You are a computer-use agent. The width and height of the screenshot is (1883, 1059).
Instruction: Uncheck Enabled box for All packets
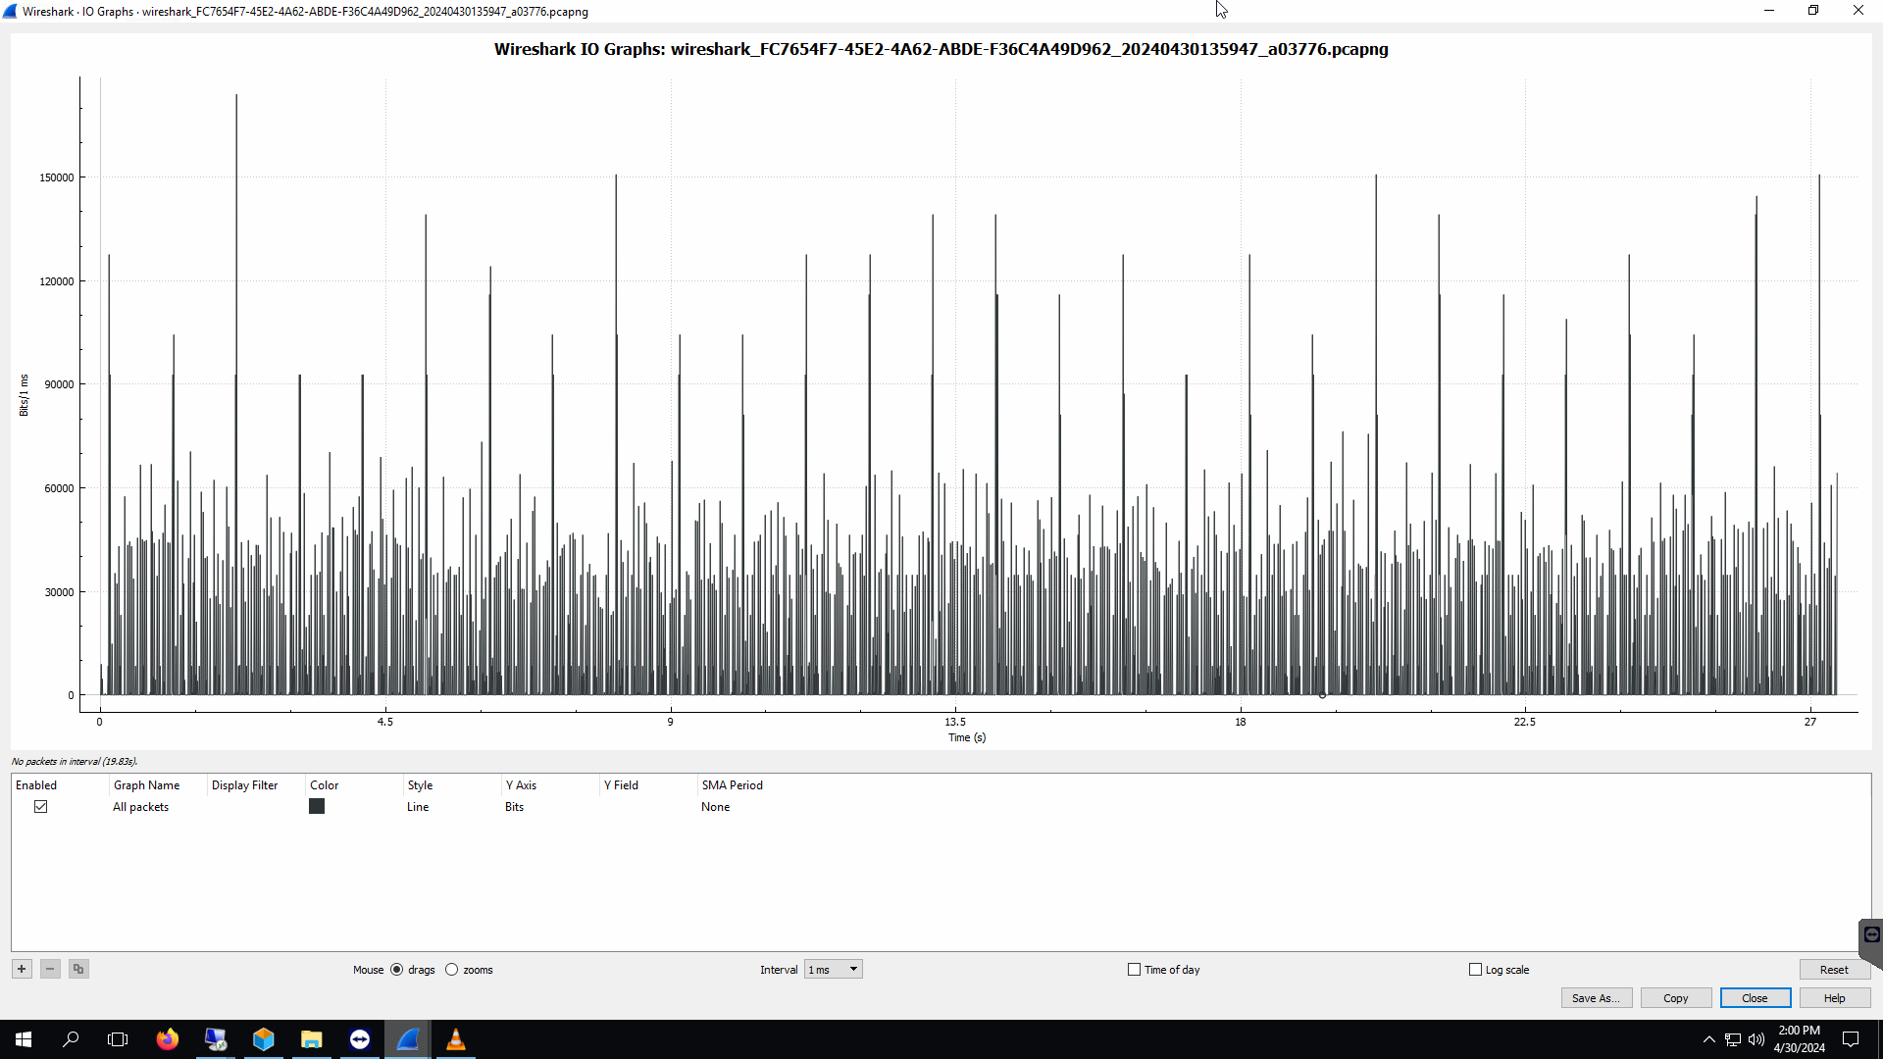(41, 807)
